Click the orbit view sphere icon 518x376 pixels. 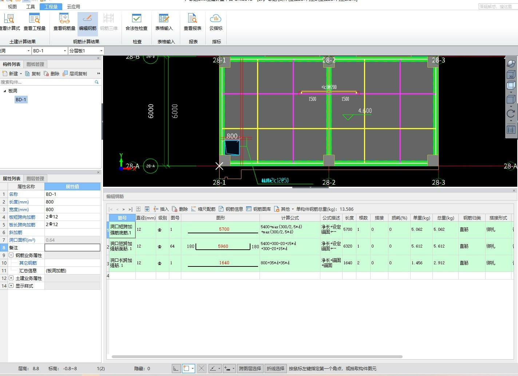pos(511,64)
